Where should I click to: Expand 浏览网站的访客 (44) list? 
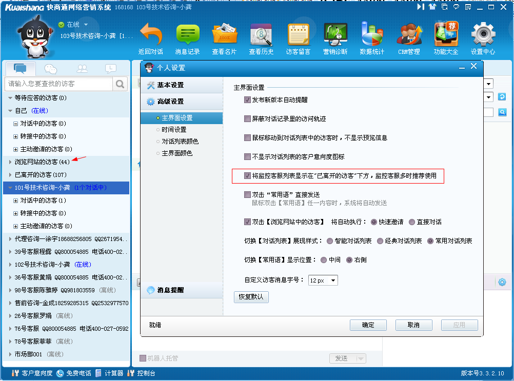(x=10, y=162)
